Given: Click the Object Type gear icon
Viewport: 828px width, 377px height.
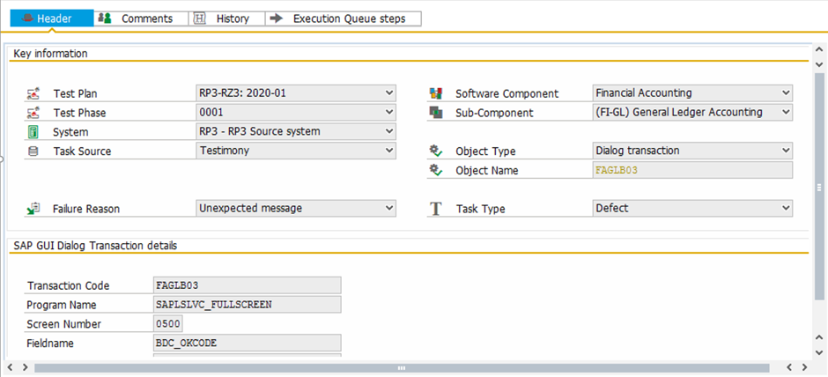Looking at the screenshot, I should click(435, 152).
